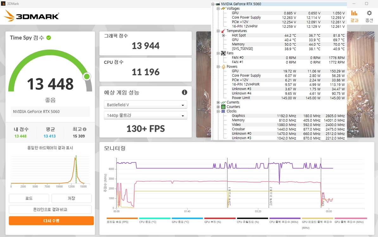Click the Currents icon in sensor tree
378x237 pixels.
click(224, 102)
